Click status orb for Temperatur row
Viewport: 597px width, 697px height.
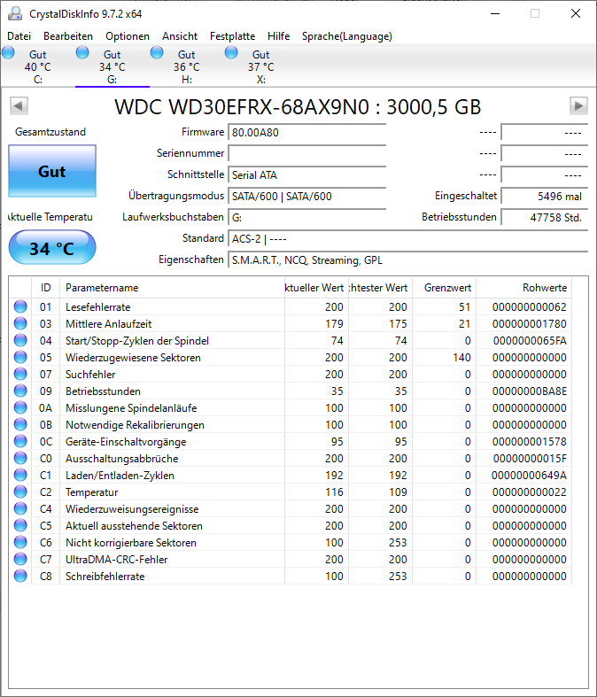(x=20, y=492)
